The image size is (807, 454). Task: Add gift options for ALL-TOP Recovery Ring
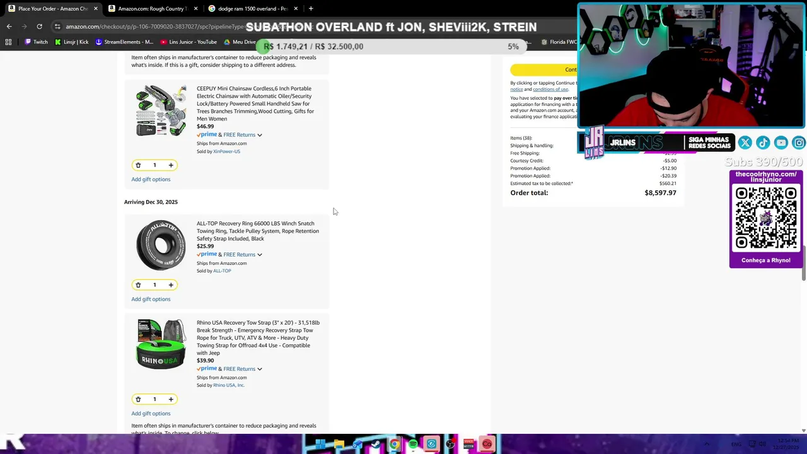pos(151,300)
